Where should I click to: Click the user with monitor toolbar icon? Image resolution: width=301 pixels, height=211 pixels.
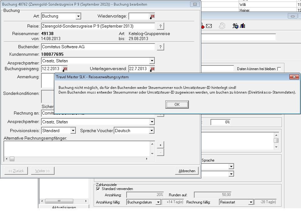pos(235,26)
